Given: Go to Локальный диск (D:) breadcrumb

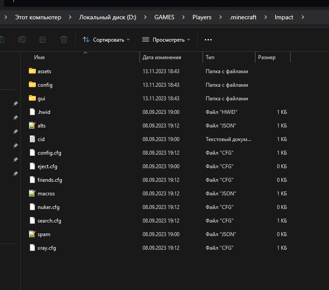Looking at the screenshot, I should 108,17.
